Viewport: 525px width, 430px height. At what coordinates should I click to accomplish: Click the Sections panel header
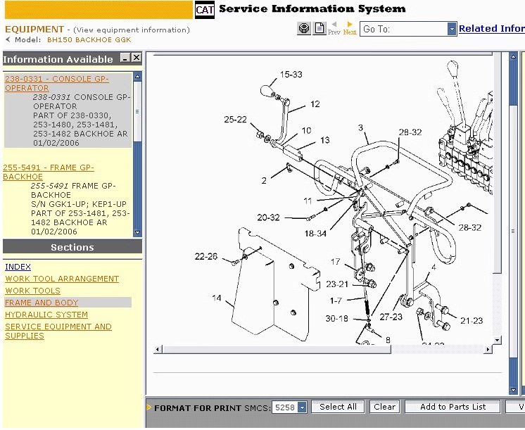click(x=72, y=247)
